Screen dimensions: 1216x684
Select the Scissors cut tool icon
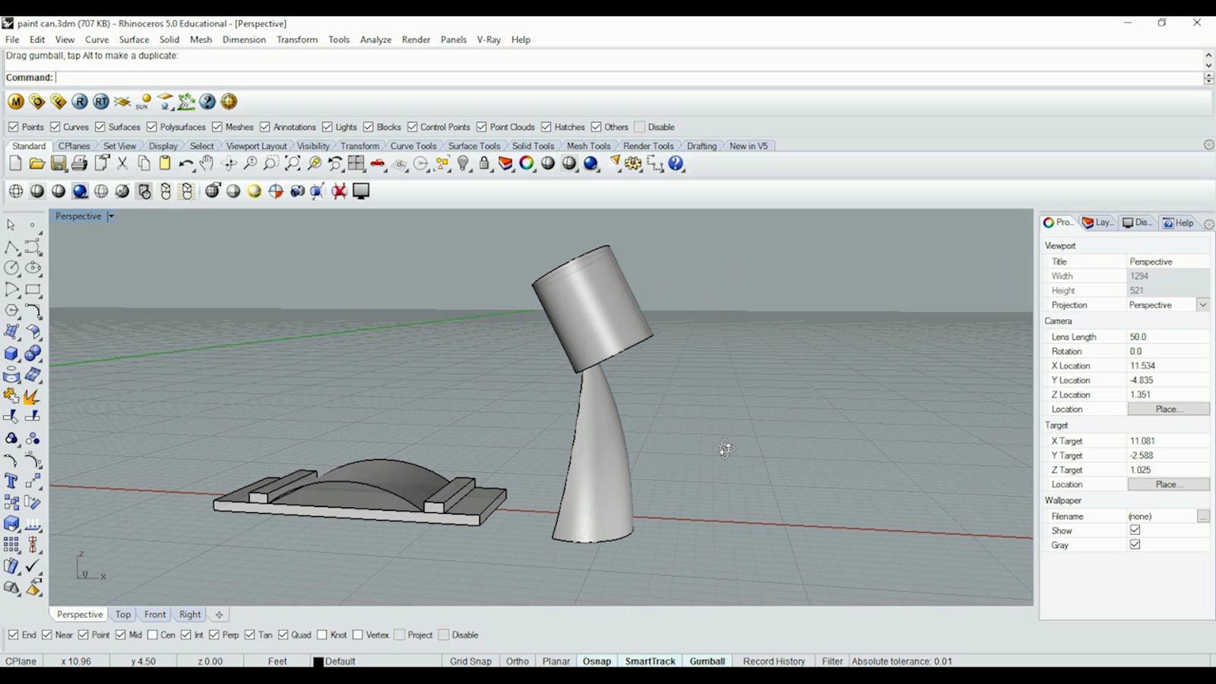[x=122, y=163]
